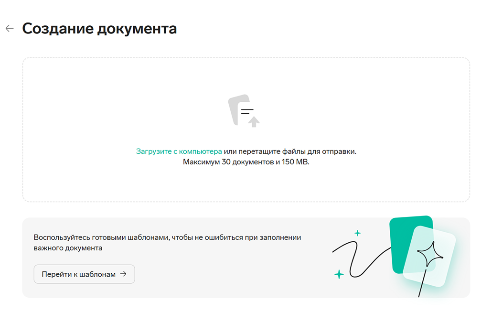Click the text lines on the upload icon
Image resolution: width=492 pixels, height=312 pixels.
click(247, 111)
